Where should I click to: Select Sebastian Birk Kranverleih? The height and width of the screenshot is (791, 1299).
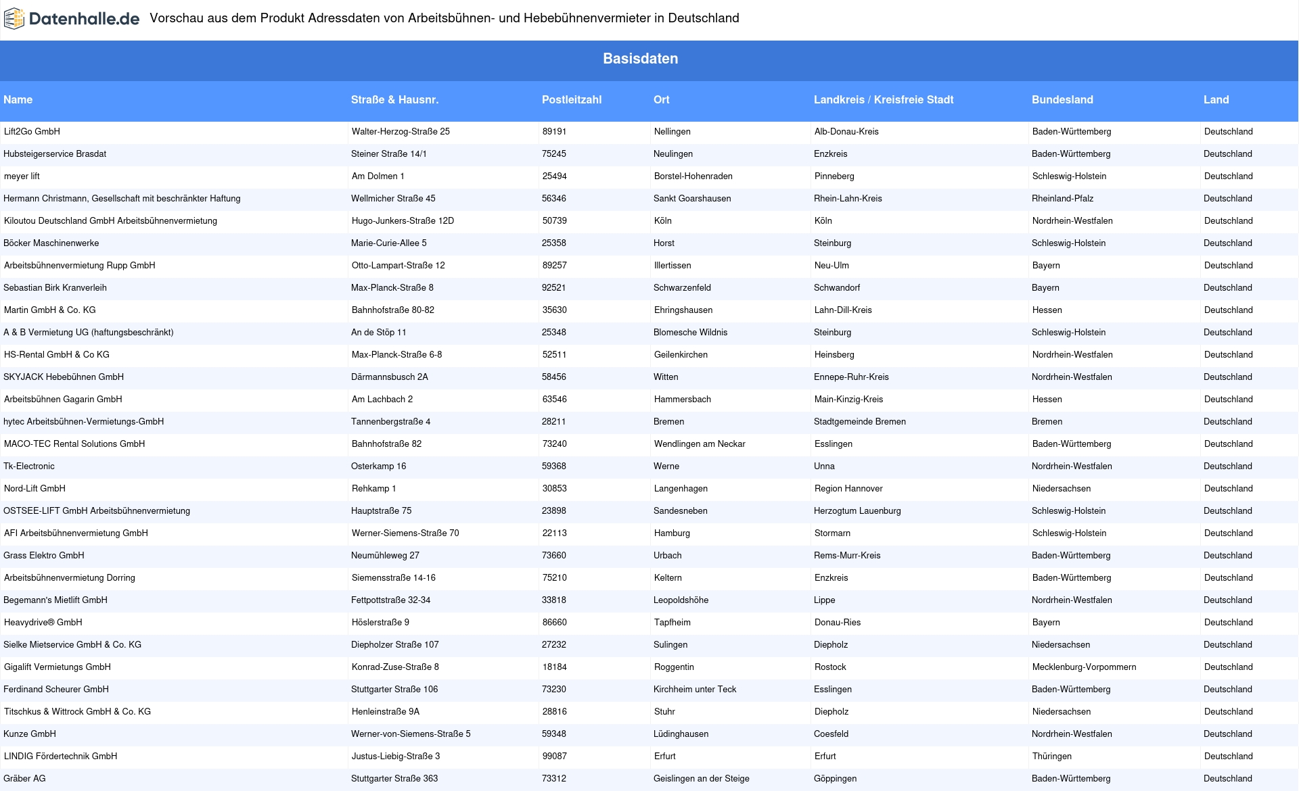tap(55, 288)
